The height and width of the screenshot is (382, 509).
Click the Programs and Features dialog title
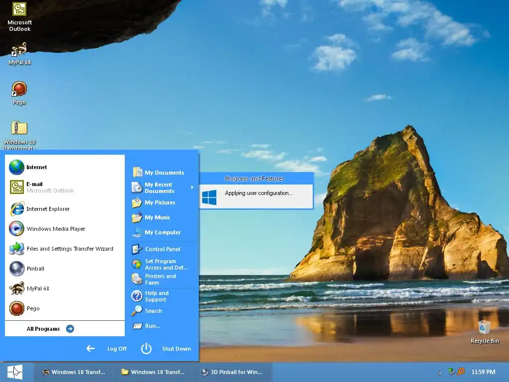coord(254,179)
